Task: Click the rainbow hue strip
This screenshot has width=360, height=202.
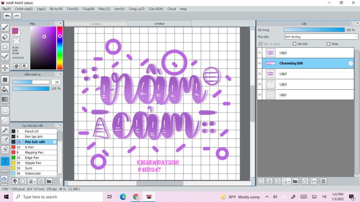Action: click(60, 48)
